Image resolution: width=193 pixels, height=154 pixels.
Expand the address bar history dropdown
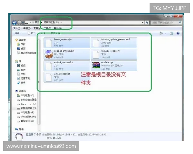(142, 22)
